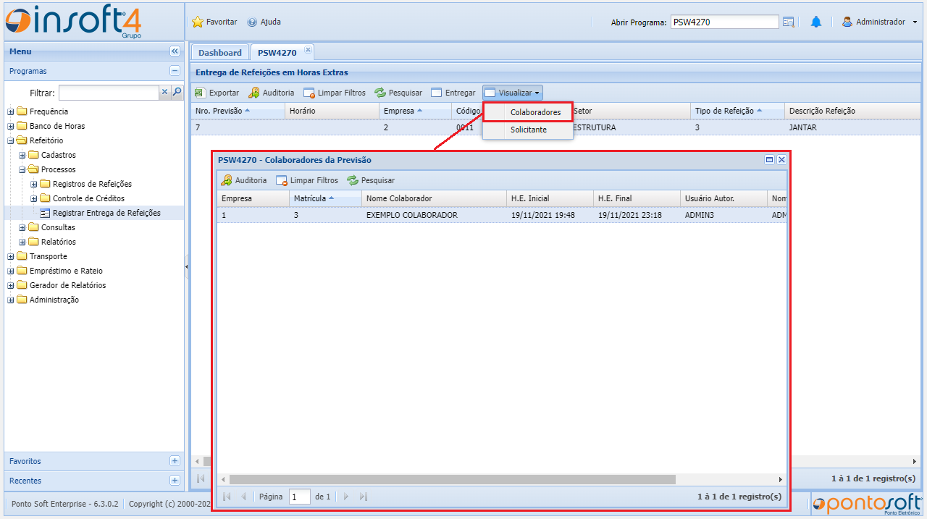Open Ajuda help icon

[x=252, y=22]
